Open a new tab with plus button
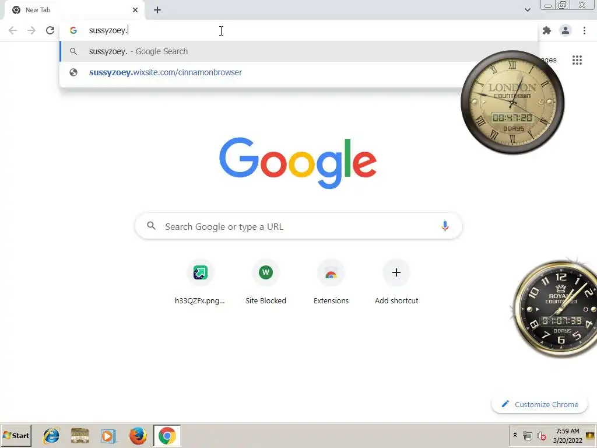The width and height of the screenshot is (597, 448). [x=157, y=10]
